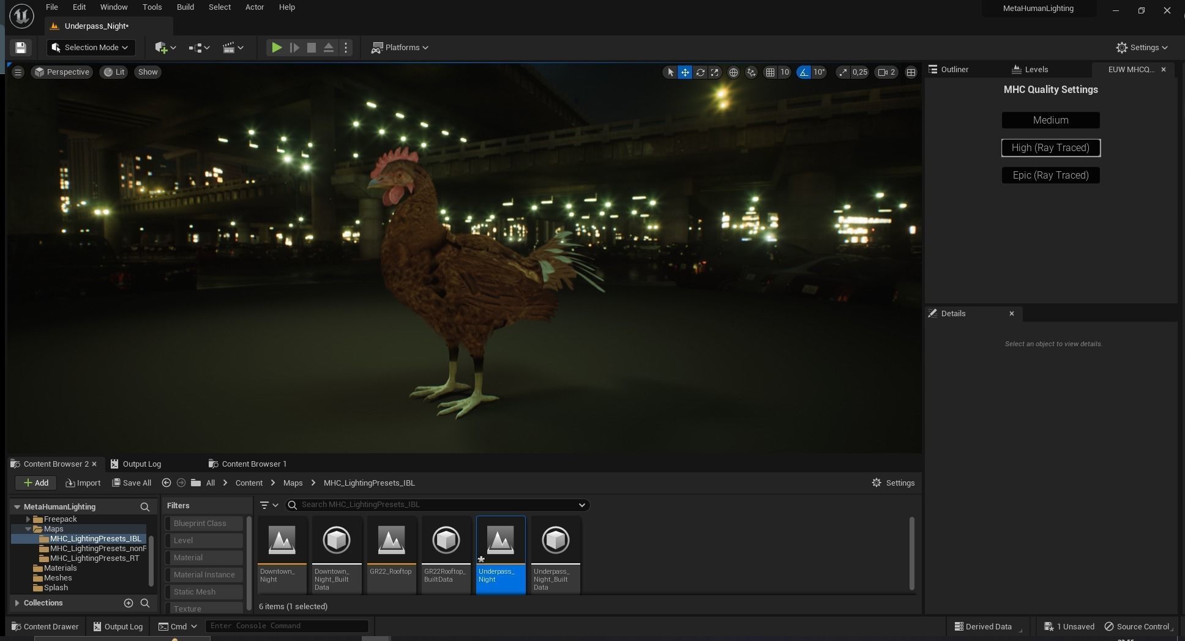Screen dimensions: 1185x641
Task: Add a new collection plus icon
Action: tap(129, 602)
